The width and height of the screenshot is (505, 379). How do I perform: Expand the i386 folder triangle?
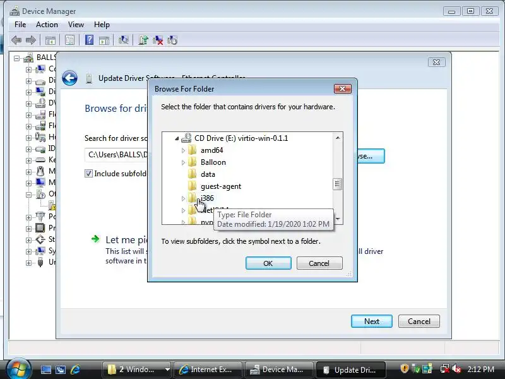pyautogui.click(x=183, y=198)
